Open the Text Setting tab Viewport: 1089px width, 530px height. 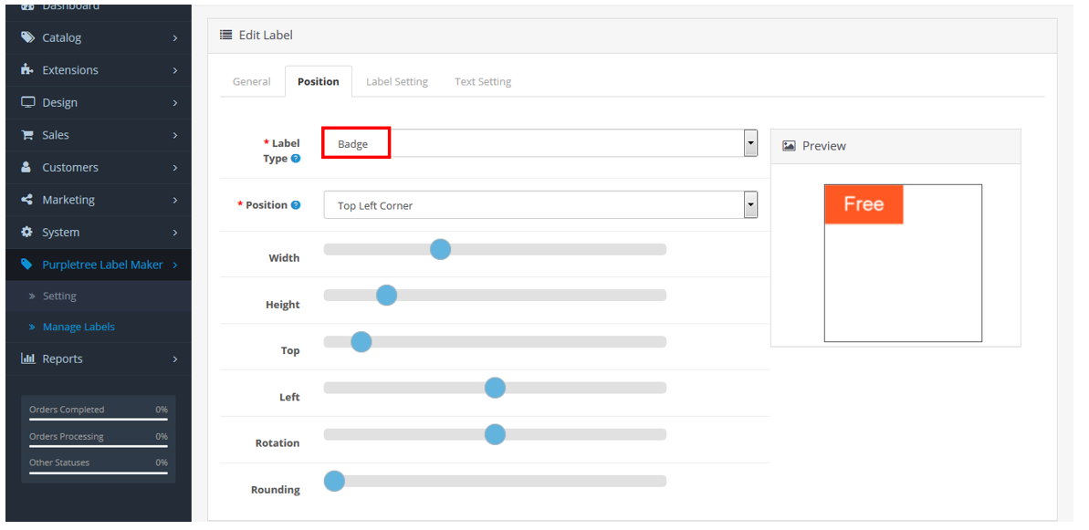(x=483, y=82)
